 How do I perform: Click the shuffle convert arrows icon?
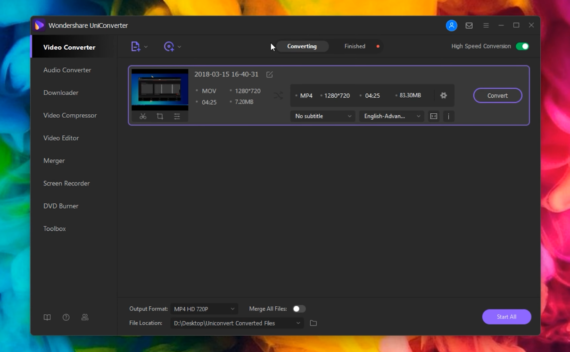[x=278, y=95]
